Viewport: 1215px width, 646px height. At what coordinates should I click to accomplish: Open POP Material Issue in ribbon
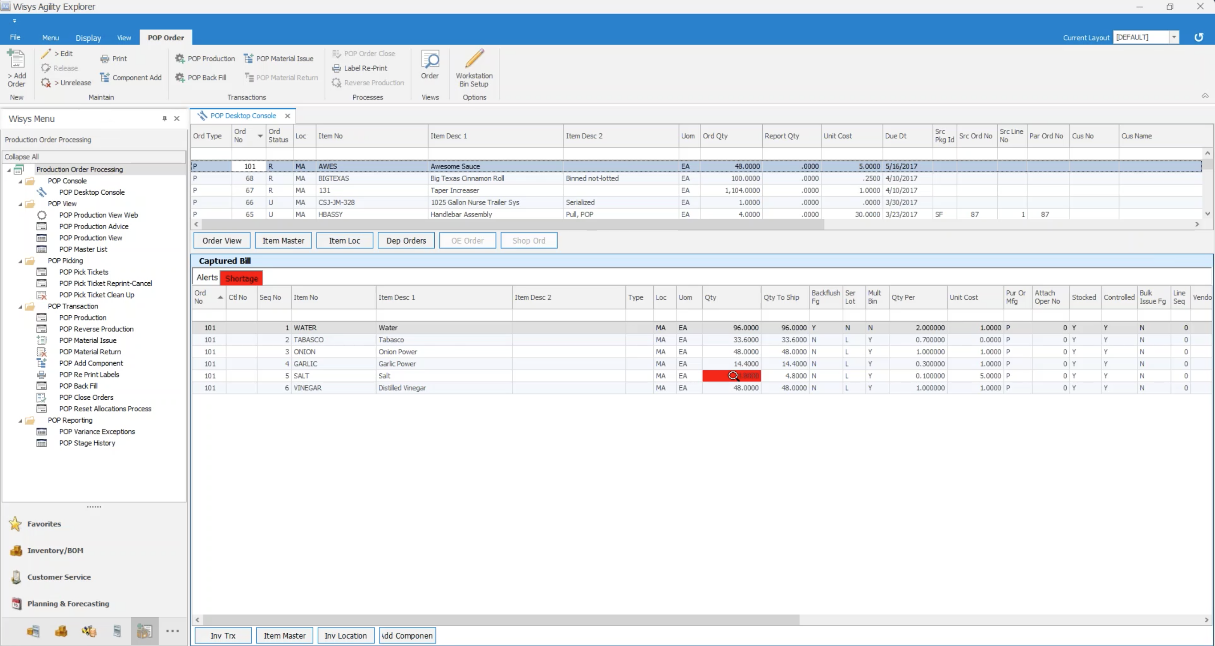point(279,58)
